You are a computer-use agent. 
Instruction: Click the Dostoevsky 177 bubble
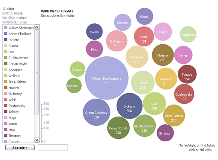184,94
